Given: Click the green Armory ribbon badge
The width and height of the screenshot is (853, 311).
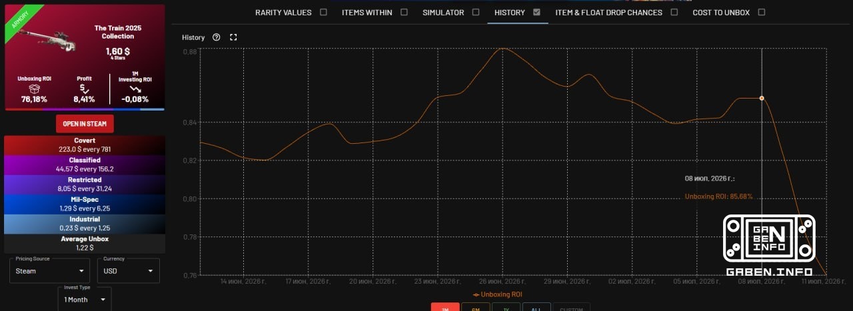Looking at the screenshot, I should [21, 20].
